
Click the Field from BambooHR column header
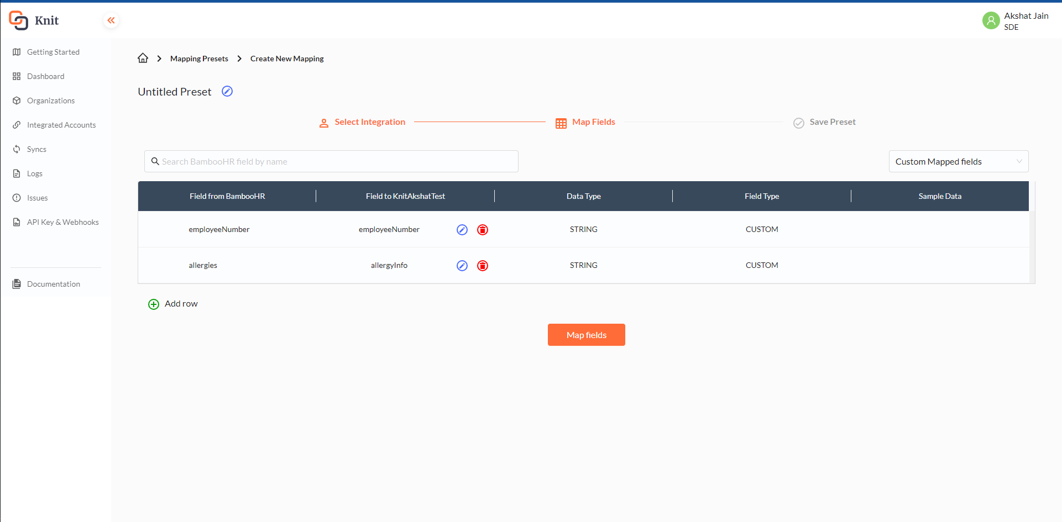[x=227, y=196]
